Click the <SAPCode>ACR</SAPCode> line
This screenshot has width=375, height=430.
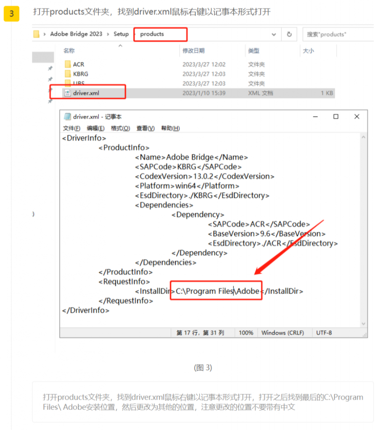pos(259,224)
